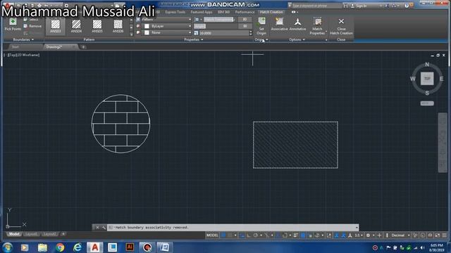Click the hatch Angle slider

[216, 26]
